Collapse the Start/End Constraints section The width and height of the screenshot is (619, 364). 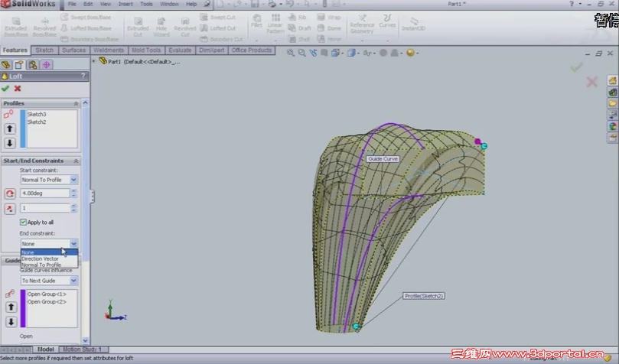(x=77, y=161)
